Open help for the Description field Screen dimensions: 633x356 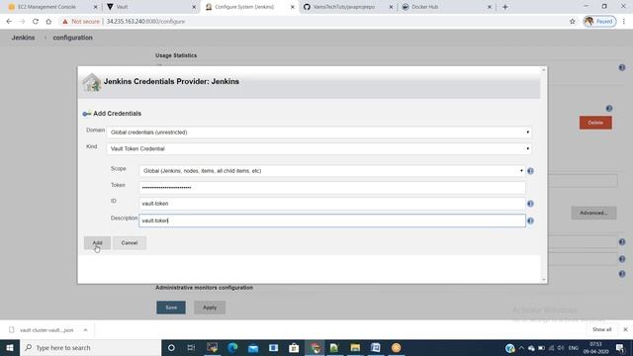[530, 221]
